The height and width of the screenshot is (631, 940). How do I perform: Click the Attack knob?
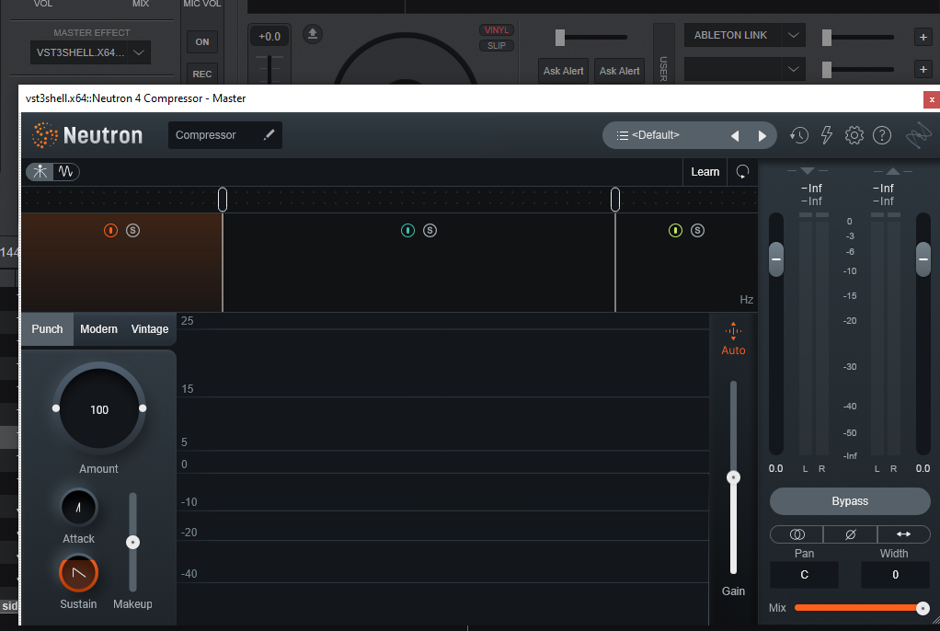tap(78, 508)
